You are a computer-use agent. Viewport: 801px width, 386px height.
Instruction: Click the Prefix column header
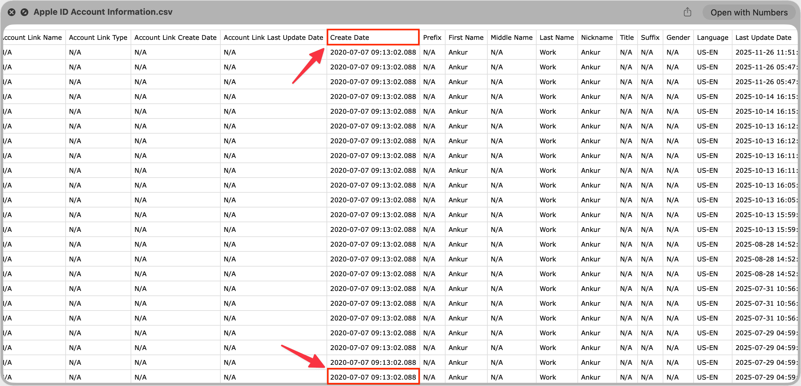pyautogui.click(x=432, y=37)
